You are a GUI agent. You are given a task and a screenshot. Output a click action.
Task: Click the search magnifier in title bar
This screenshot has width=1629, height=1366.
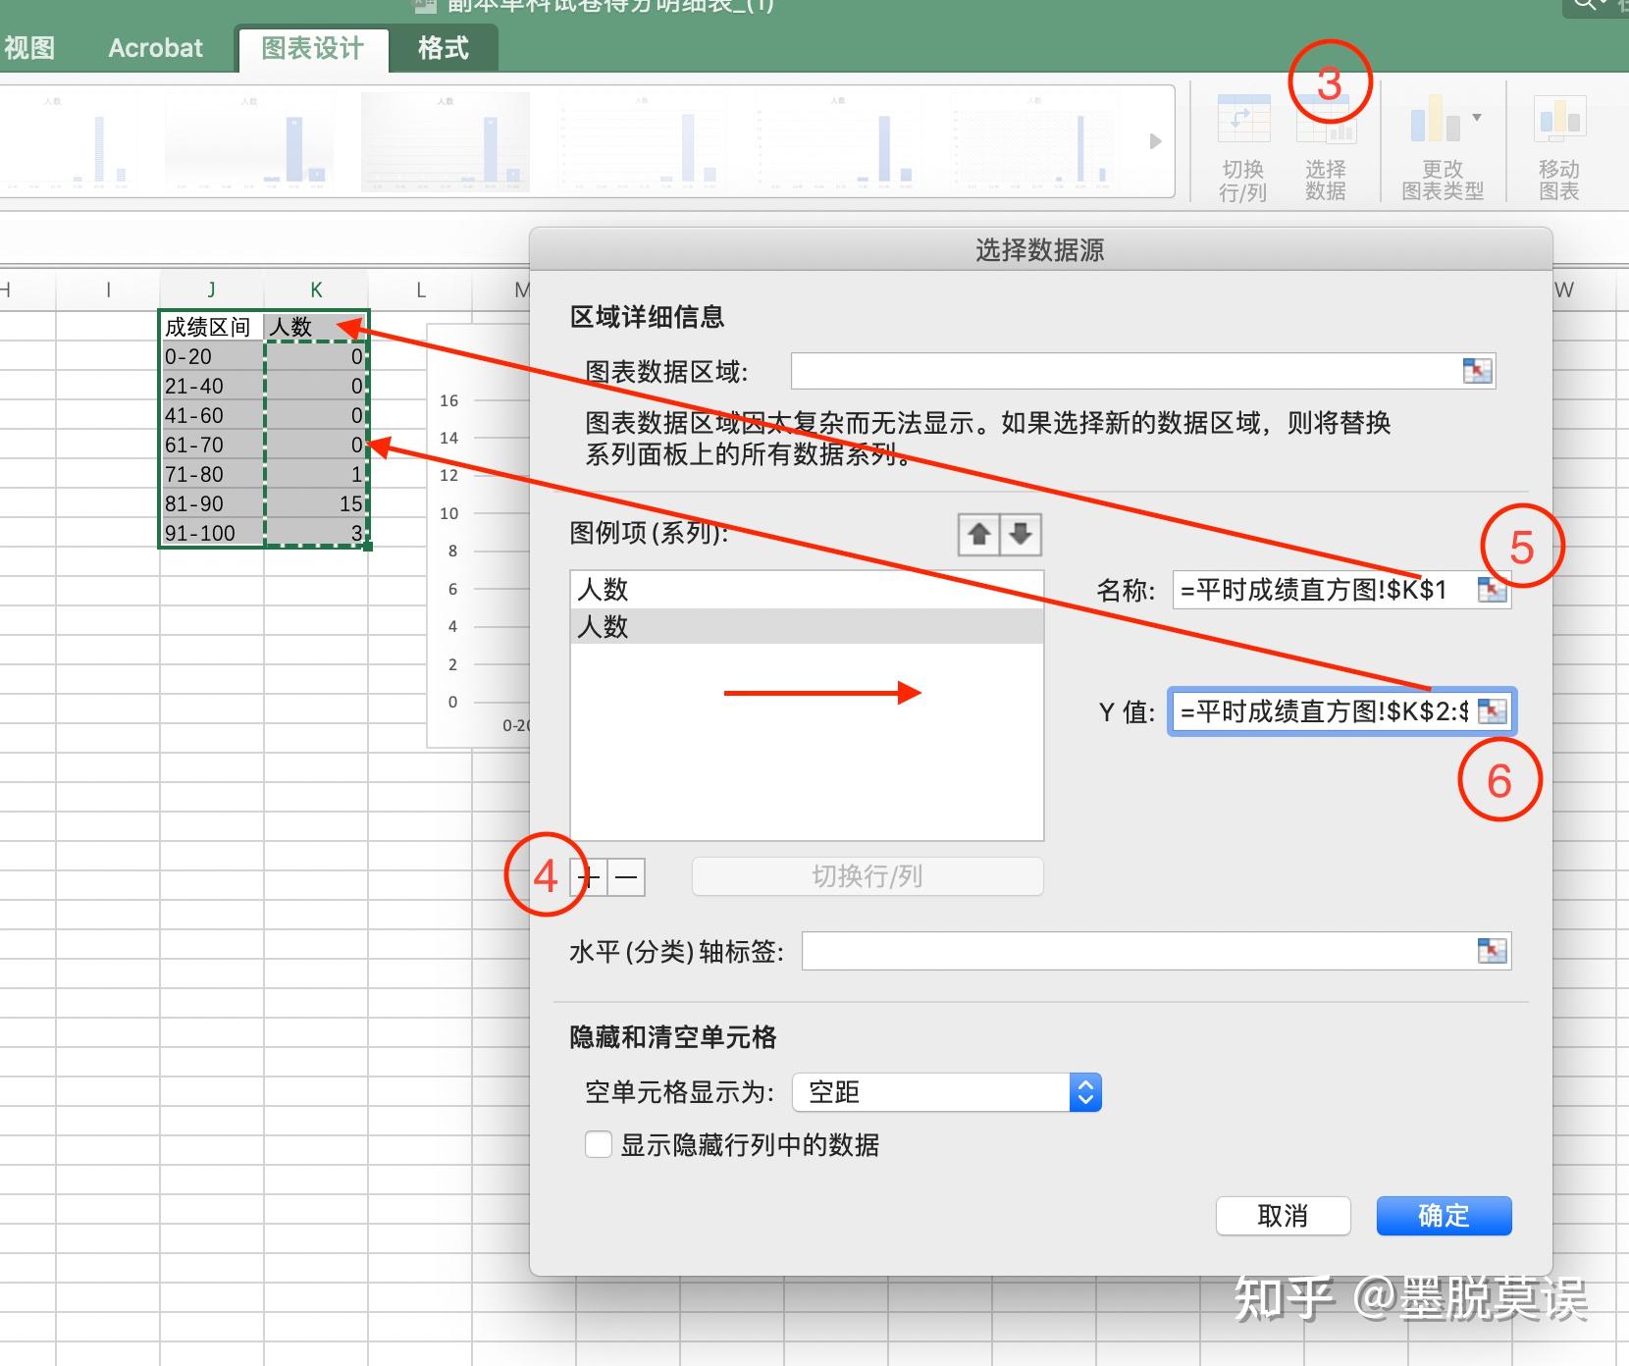click(x=1584, y=5)
